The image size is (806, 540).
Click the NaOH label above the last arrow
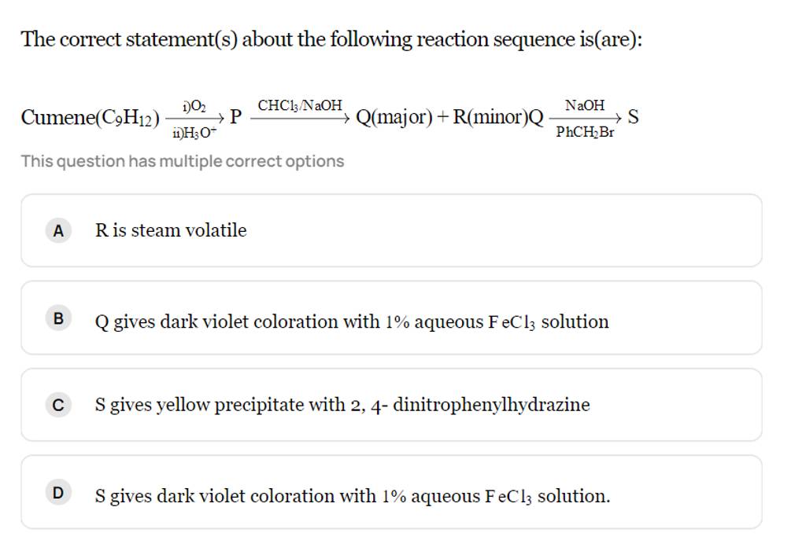coord(585,105)
